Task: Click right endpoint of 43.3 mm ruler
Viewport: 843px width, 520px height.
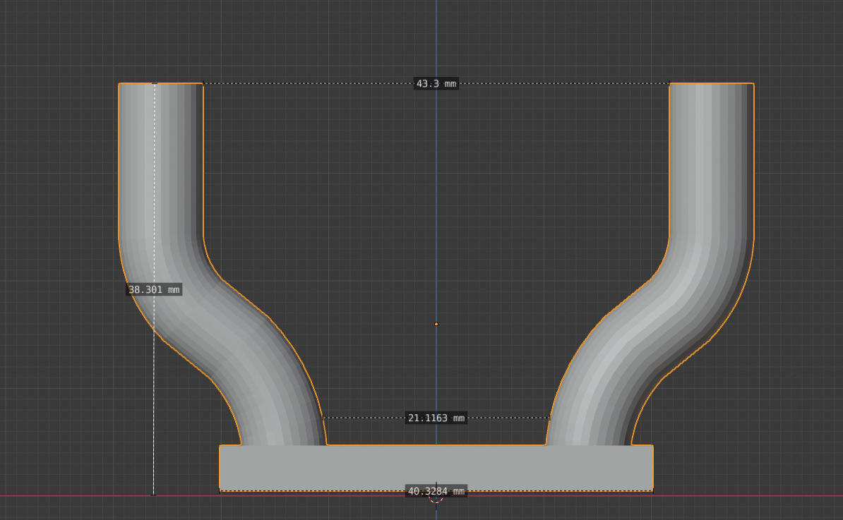Action: (669, 83)
